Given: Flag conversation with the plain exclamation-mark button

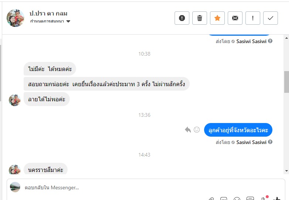Looking at the screenshot, I should click(x=253, y=18).
